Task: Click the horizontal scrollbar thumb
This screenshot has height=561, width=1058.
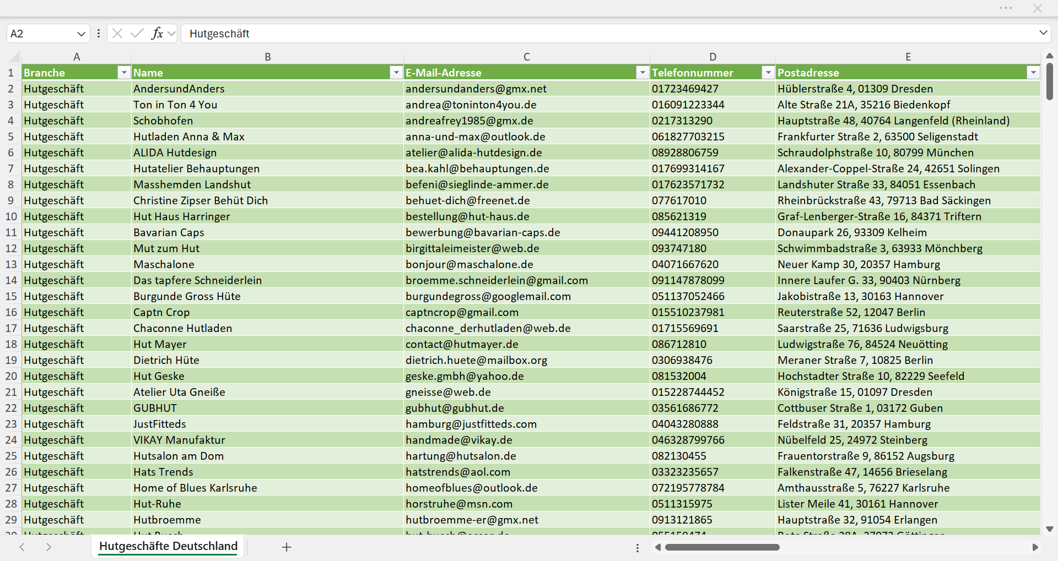Action: click(x=722, y=547)
